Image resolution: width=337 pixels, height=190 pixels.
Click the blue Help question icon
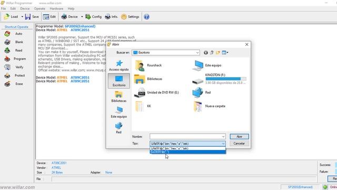[146, 16]
